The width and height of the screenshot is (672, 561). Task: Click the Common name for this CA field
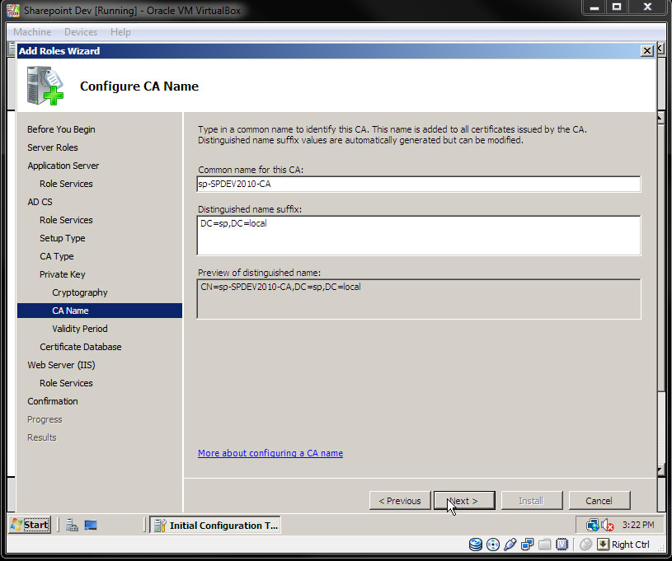click(419, 185)
